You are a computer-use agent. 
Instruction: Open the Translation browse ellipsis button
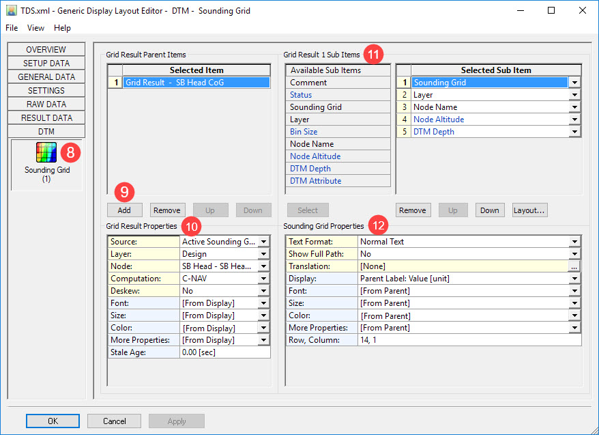tap(574, 266)
